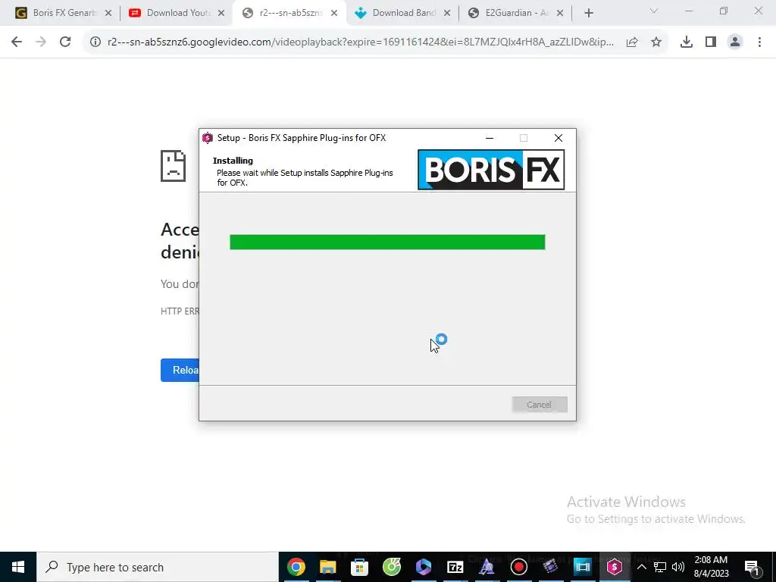The image size is (776, 582).
Task: Open the Chrome profile avatar
Action: [735, 42]
